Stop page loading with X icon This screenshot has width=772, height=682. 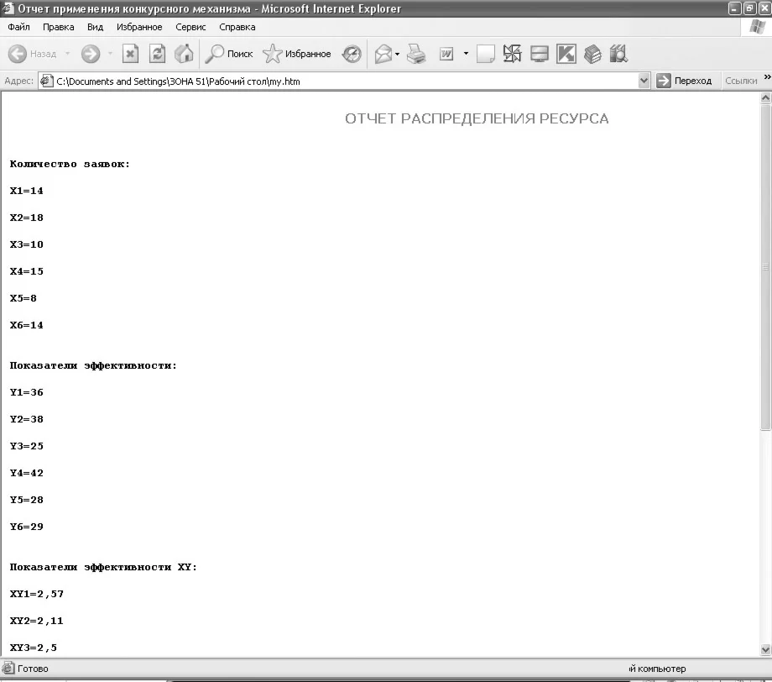click(130, 54)
